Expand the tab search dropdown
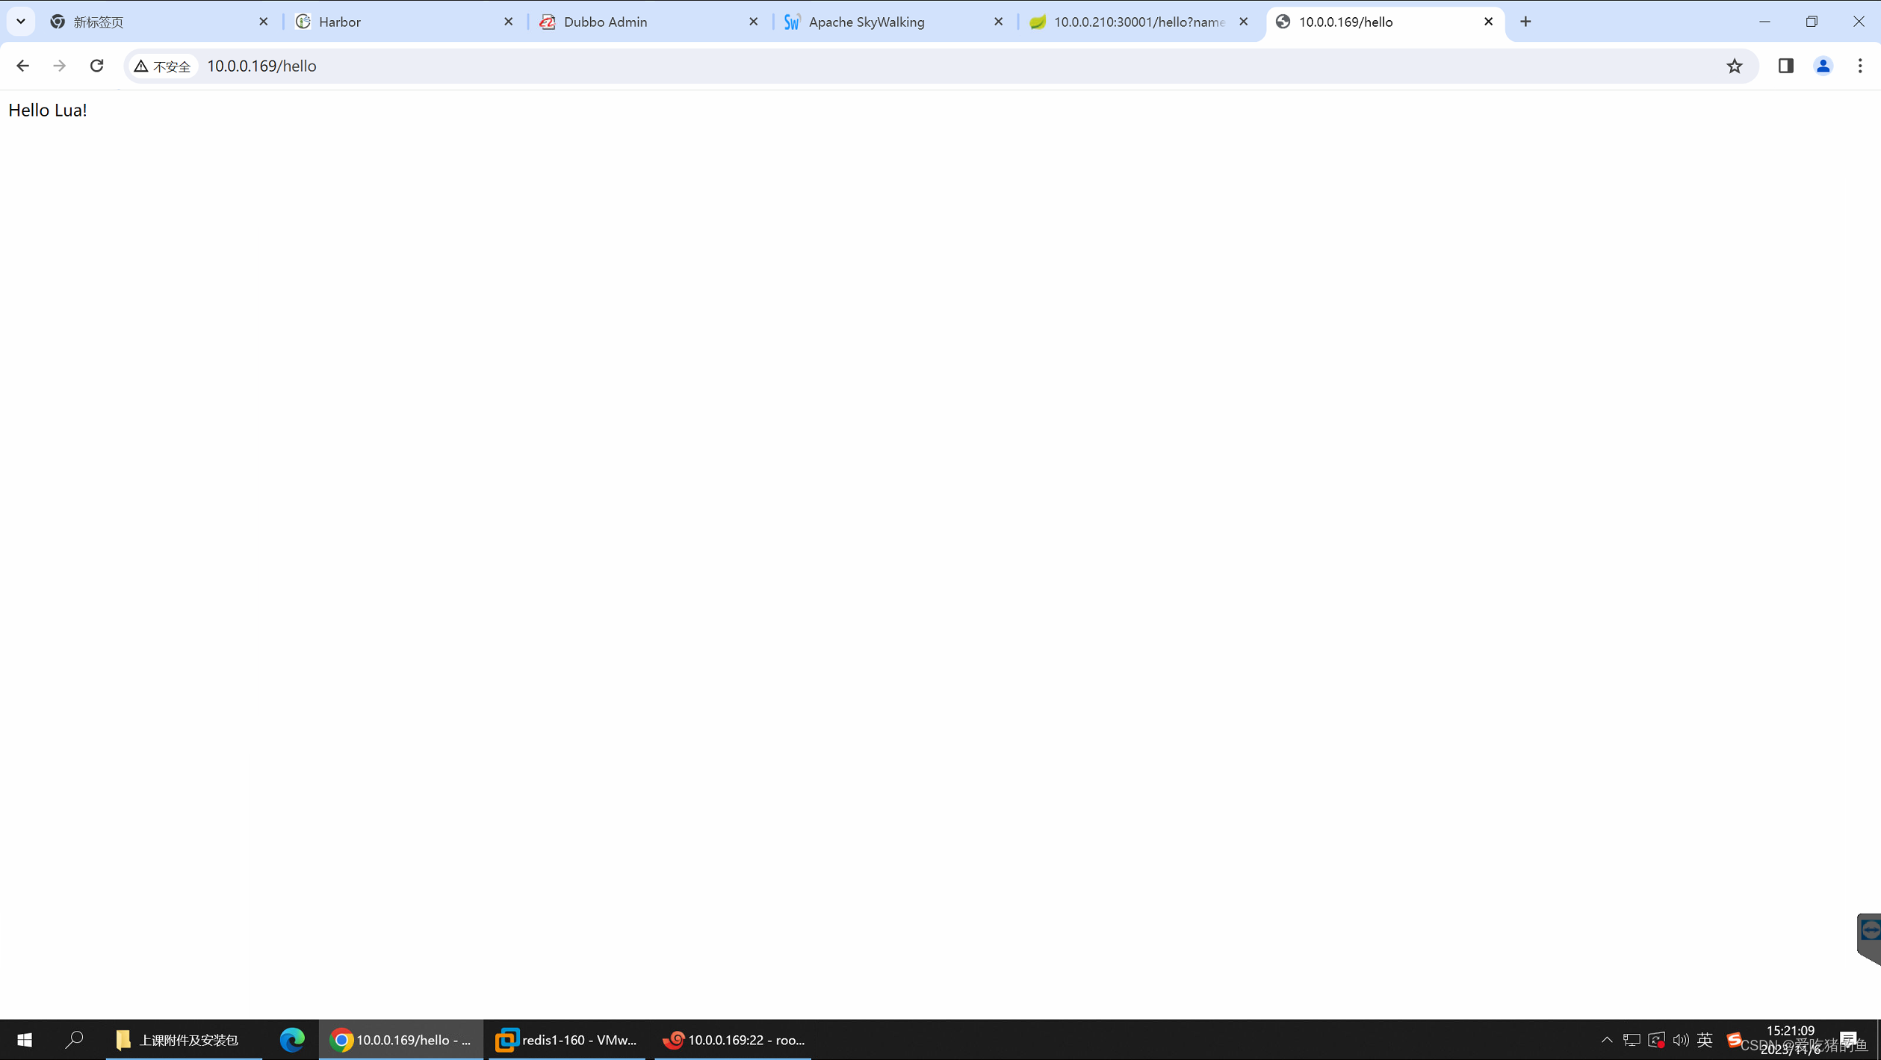Viewport: 1881px width, 1060px height. point(21,21)
